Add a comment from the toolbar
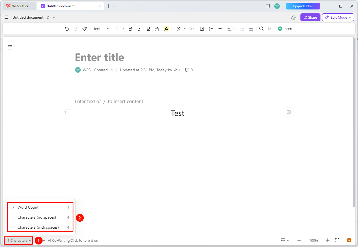Viewport: 358px width, 247px height. 270,29
